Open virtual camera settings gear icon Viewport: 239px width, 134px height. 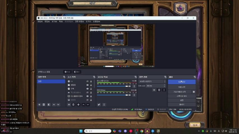(194, 92)
